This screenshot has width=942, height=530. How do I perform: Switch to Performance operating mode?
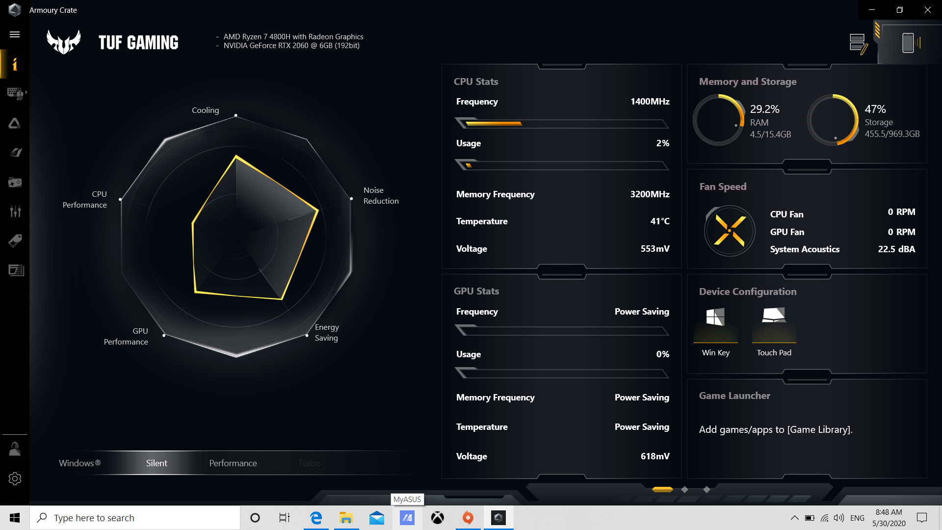(233, 463)
